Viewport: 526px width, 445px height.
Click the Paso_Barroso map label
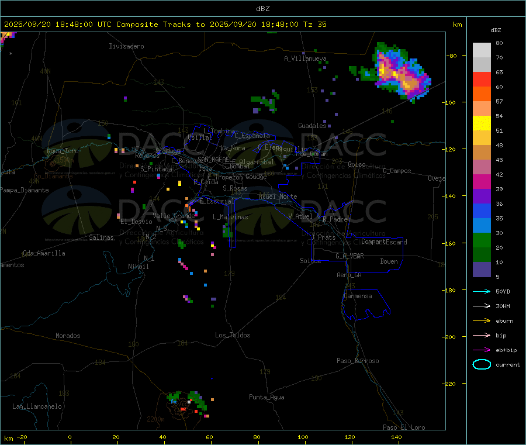point(358,361)
